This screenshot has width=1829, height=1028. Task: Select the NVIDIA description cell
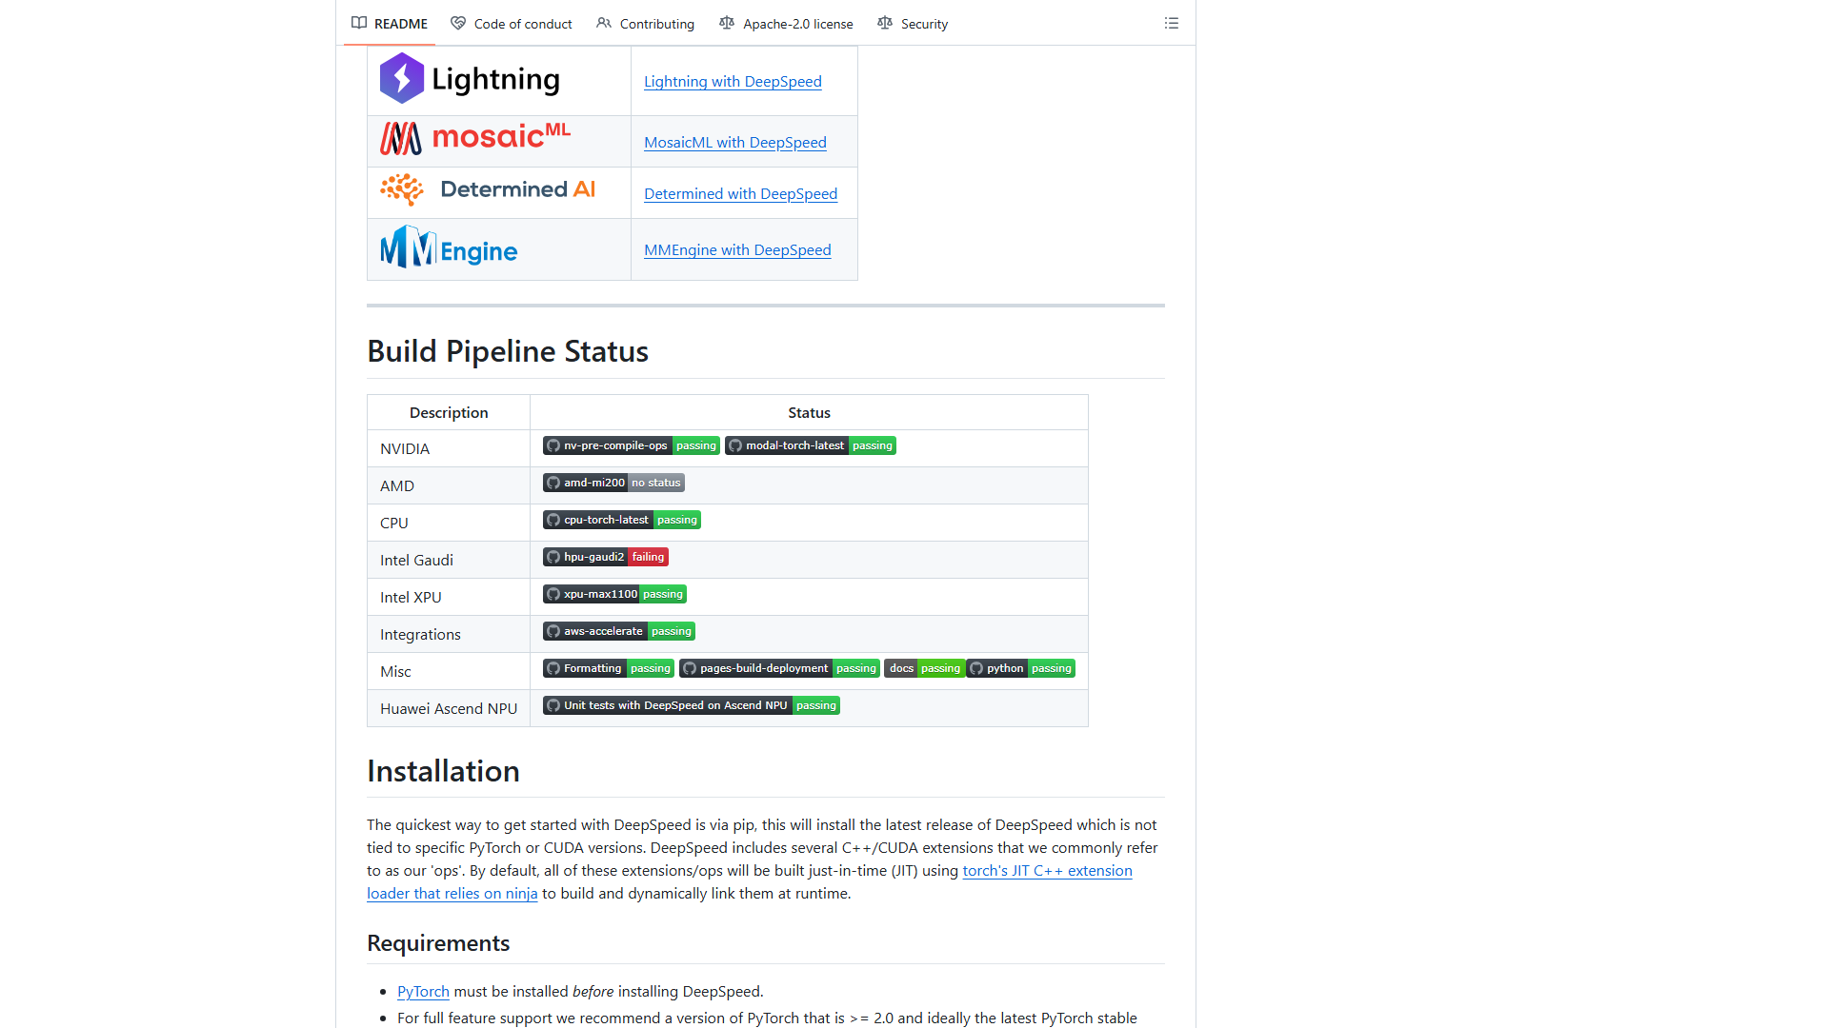coord(449,448)
